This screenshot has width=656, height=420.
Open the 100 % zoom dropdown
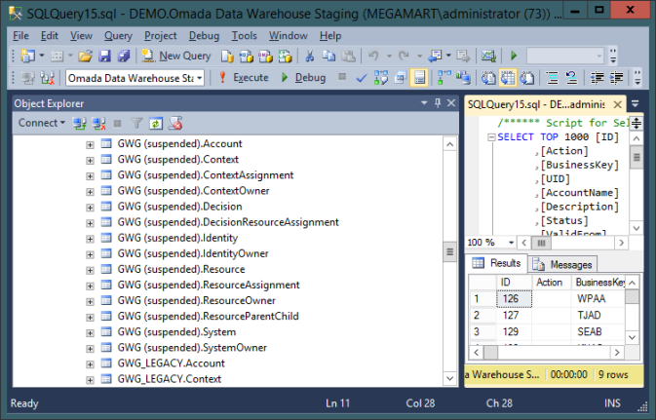pyautogui.click(x=511, y=243)
